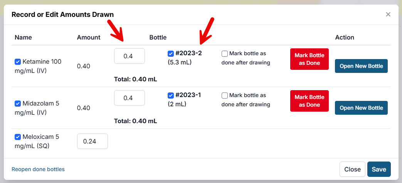Click the Close button in the footer
The image size is (402, 183).
(x=352, y=169)
